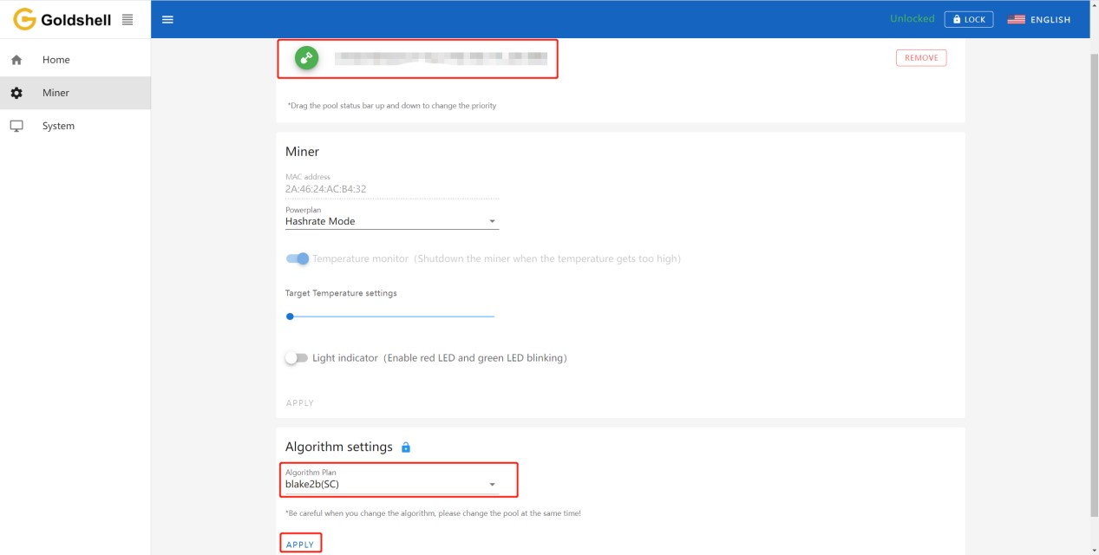
Task: Click the blue lock icon near Algorithm settings
Action: pos(406,447)
